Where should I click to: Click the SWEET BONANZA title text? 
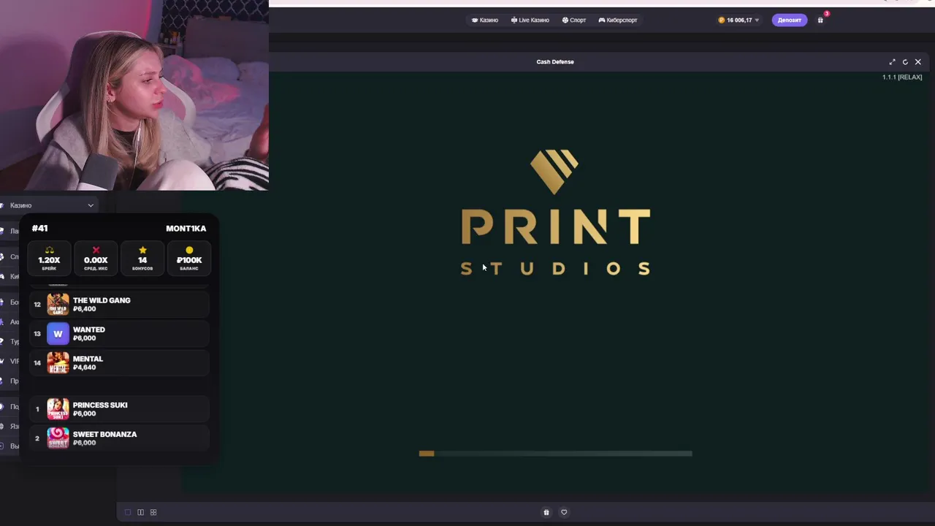[x=104, y=434]
